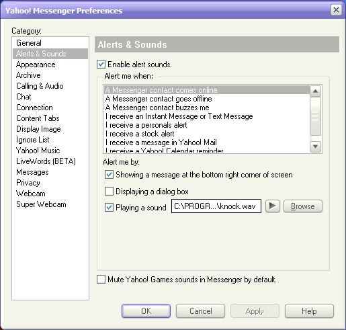This screenshot has height=330, width=346.
Task: Open Super Webcam preferences
Action: pyautogui.click(x=50, y=204)
